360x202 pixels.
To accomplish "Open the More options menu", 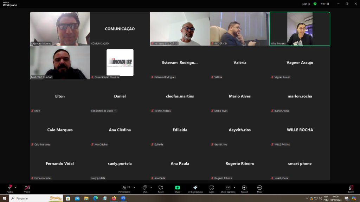I will (x=259, y=189).
